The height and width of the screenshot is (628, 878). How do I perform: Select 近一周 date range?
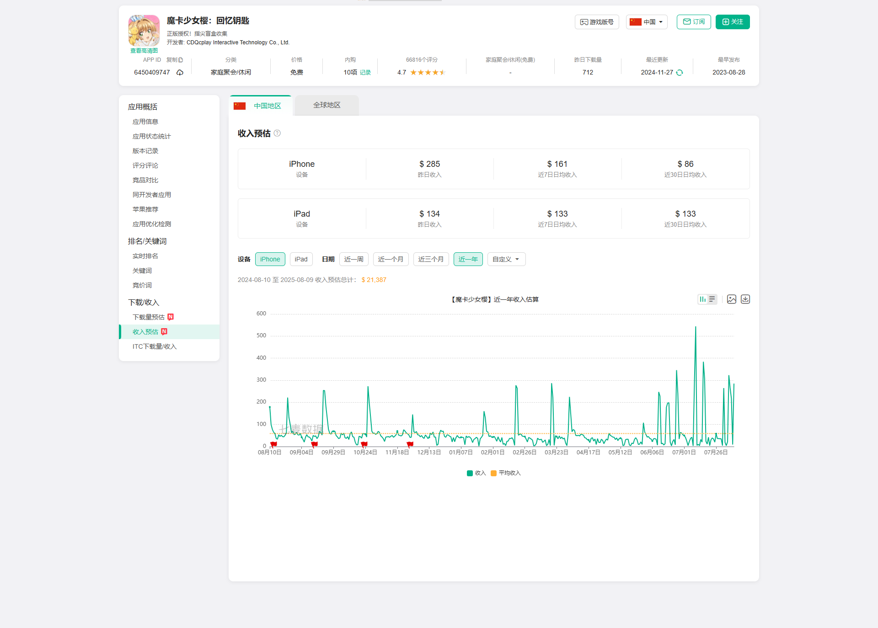click(354, 259)
